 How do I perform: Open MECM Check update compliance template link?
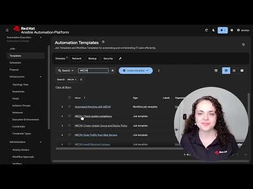click(x=93, y=116)
